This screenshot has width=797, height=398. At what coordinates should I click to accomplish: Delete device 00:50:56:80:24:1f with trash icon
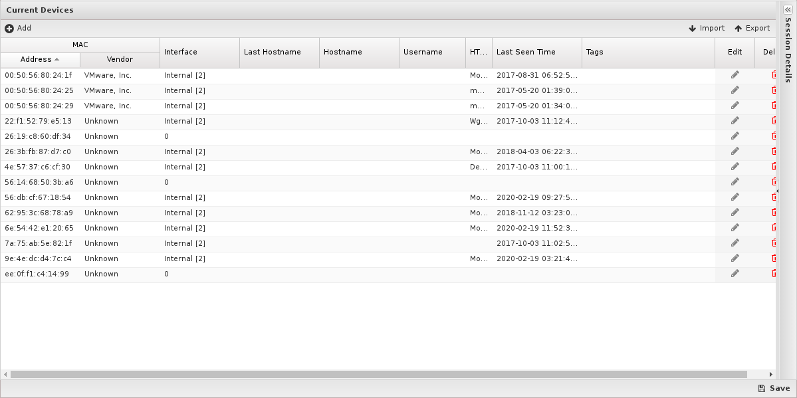pyautogui.click(x=774, y=75)
